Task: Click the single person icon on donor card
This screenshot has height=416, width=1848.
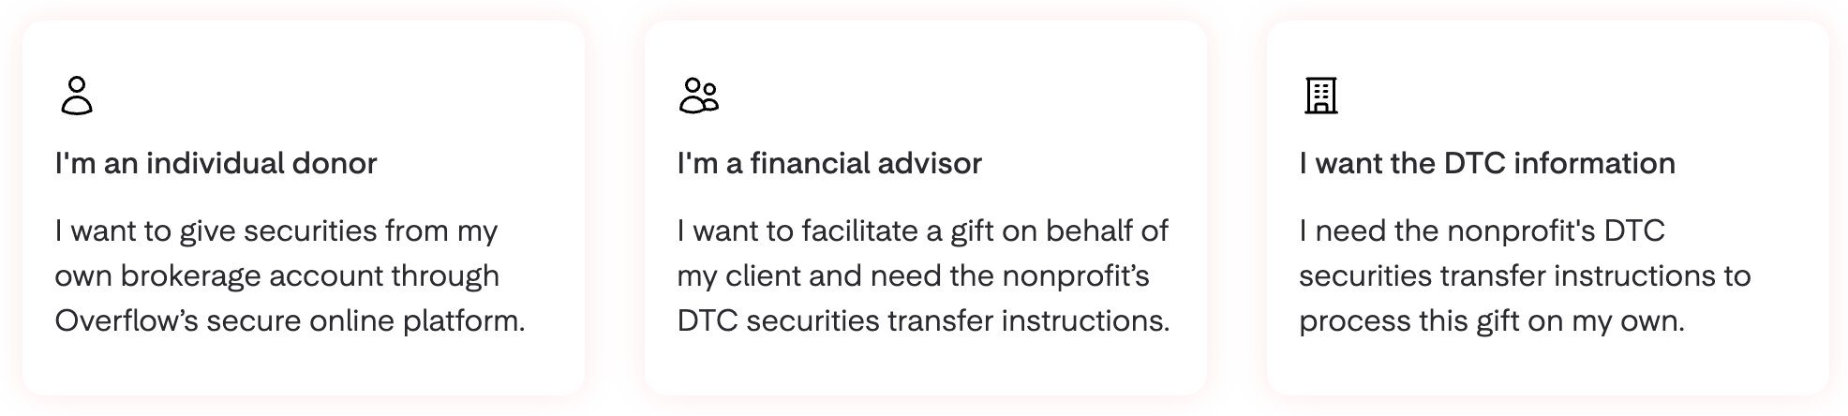Action: tap(77, 96)
